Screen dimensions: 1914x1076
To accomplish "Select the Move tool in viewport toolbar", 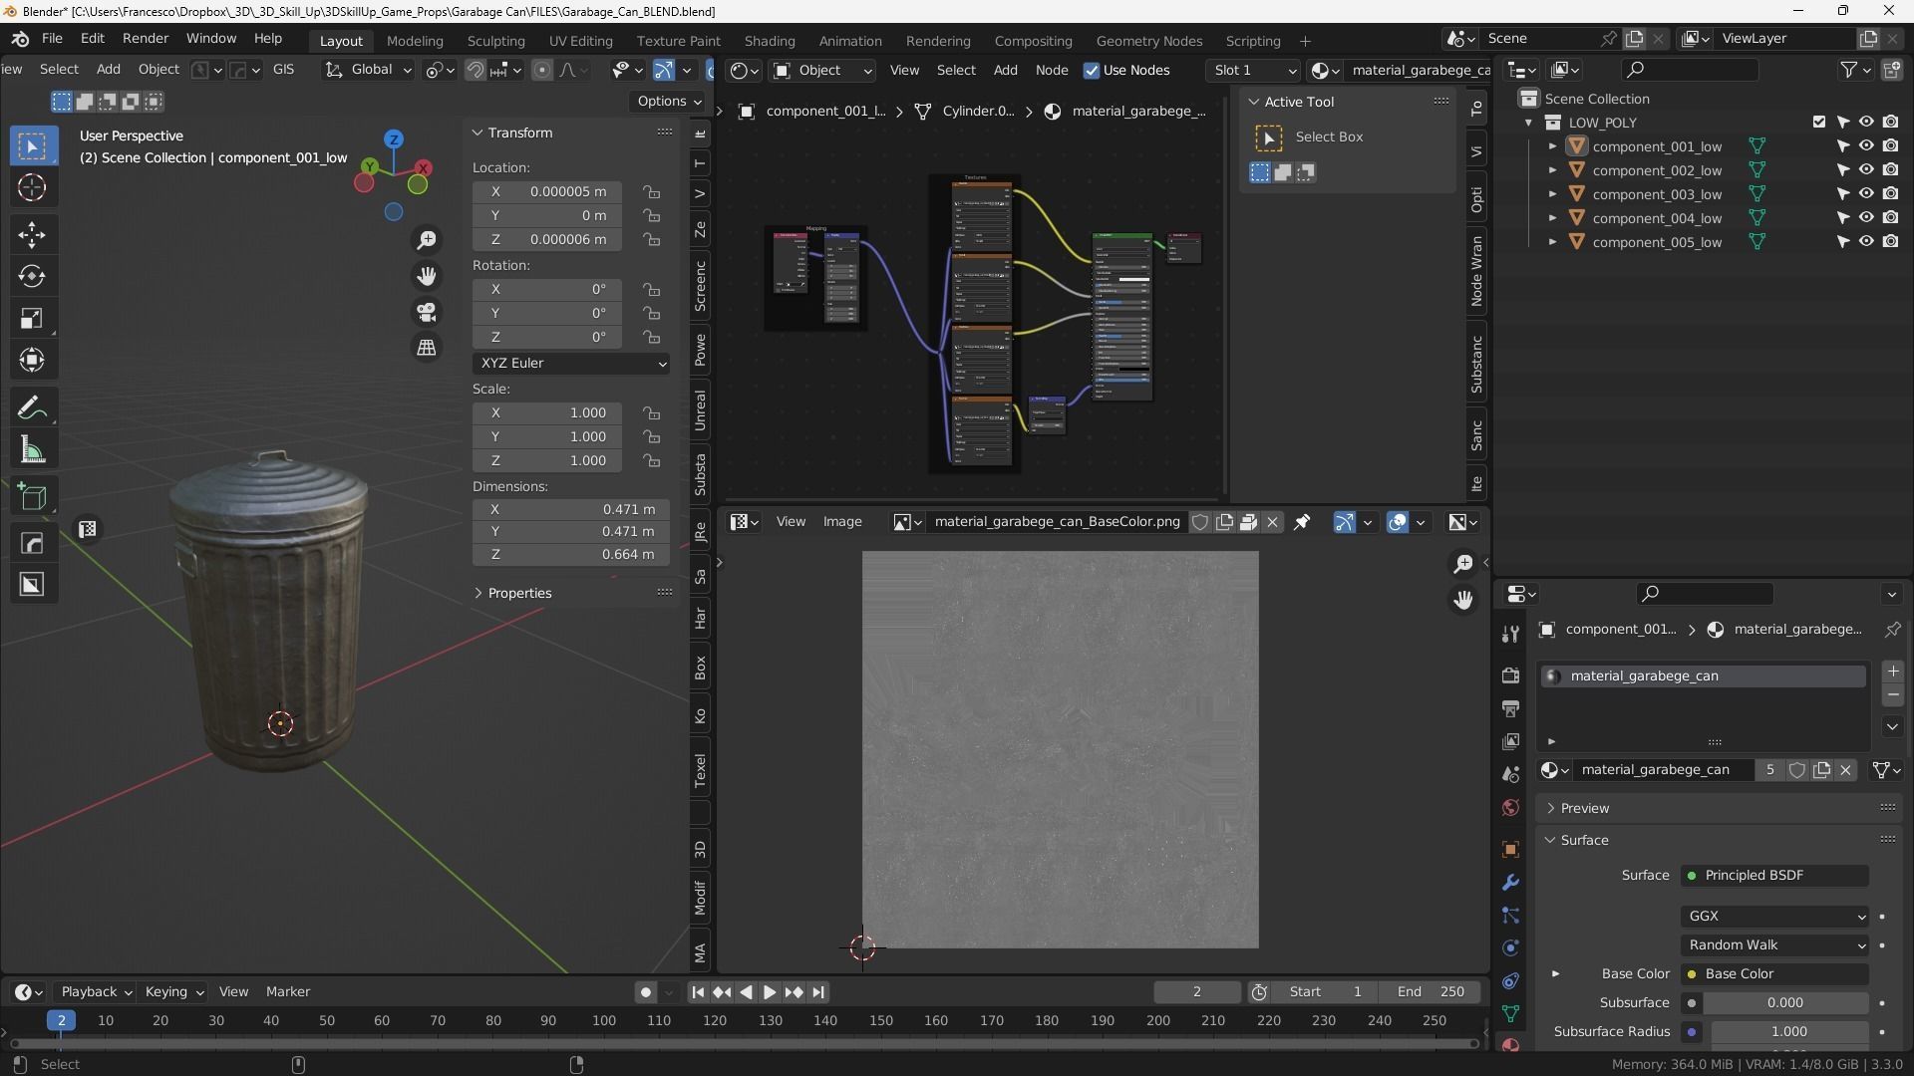I will (x=32, y=234).
